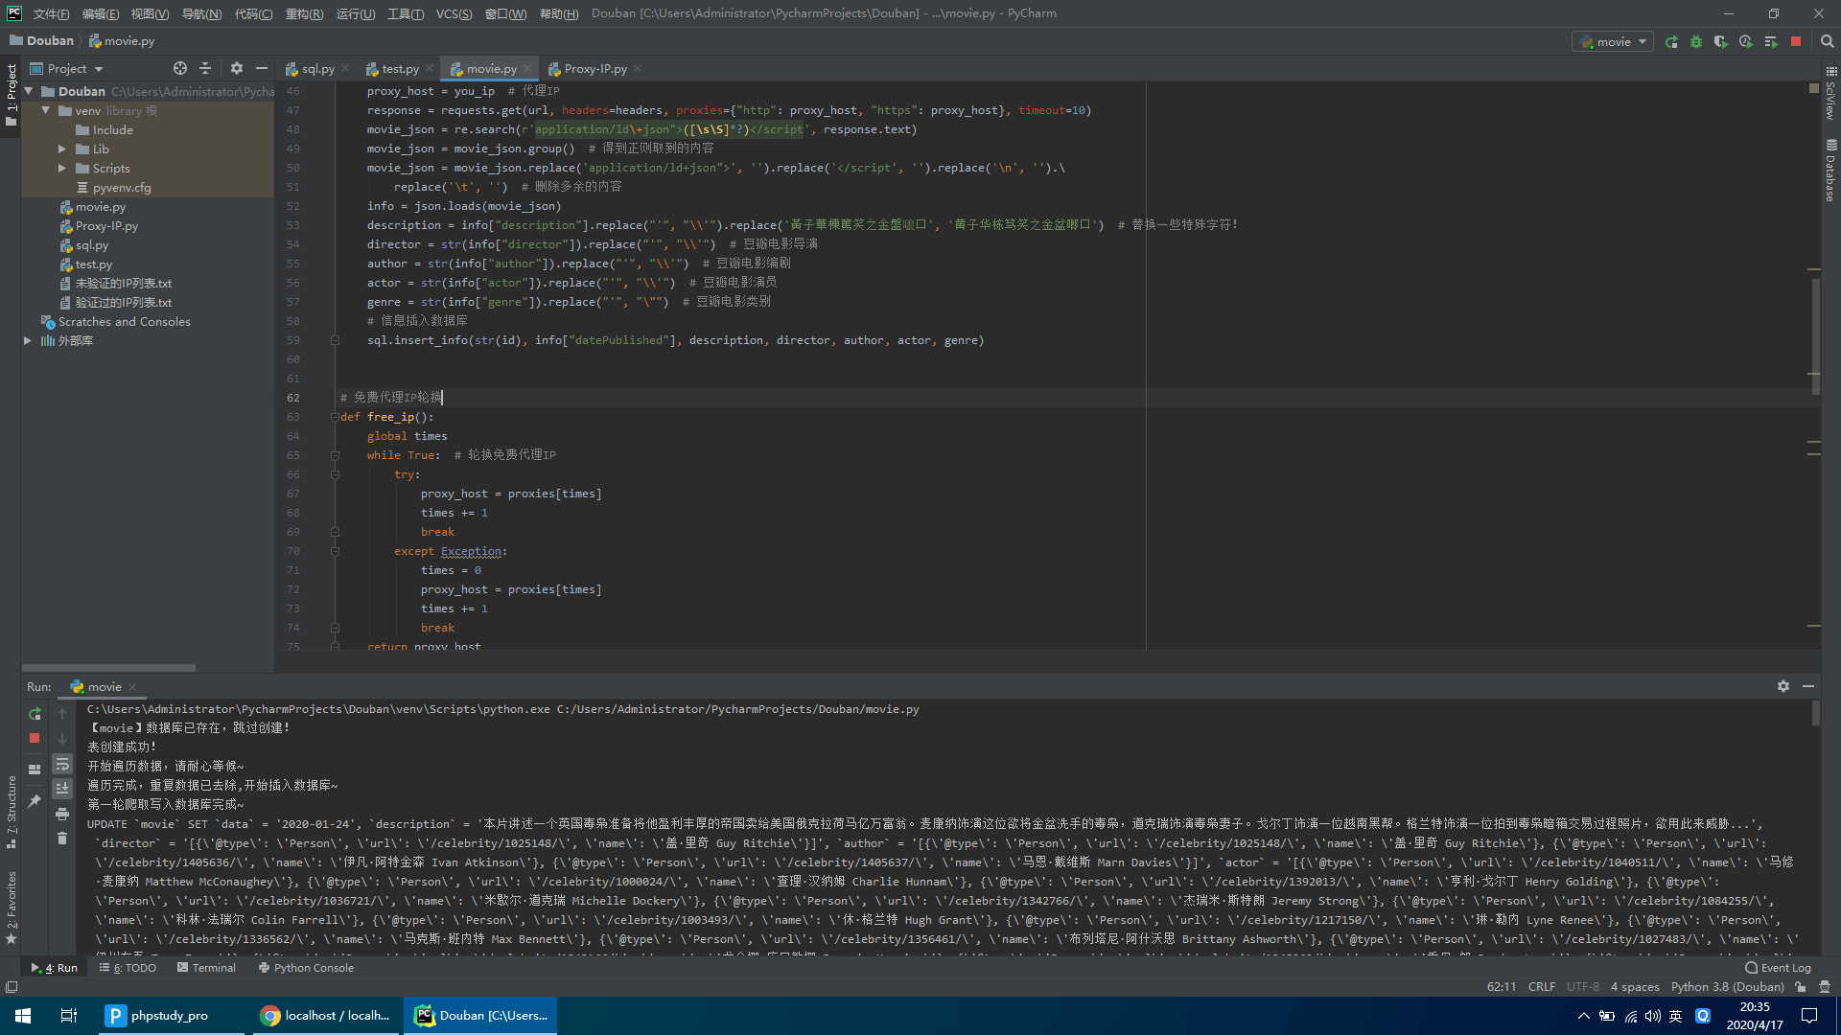Stop process in Run panel sidebar
Image resolution: width=1841 pixels, height=1035 pixels.
pos(35,738)
